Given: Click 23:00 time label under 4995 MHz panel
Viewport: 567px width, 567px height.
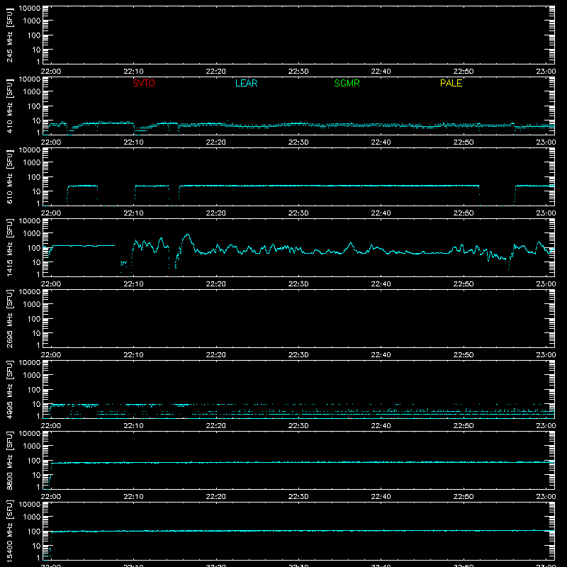Looking at the screenshot, I should coord(546,426).
